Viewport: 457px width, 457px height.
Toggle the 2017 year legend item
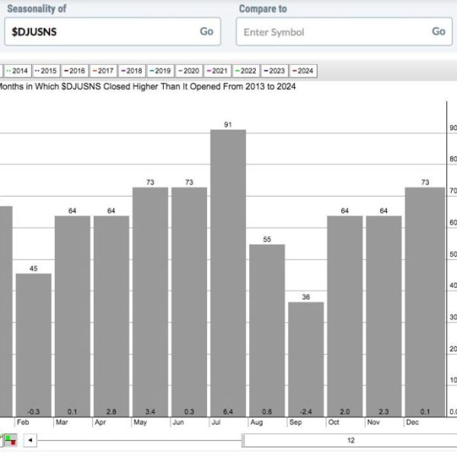click(103, 71)
